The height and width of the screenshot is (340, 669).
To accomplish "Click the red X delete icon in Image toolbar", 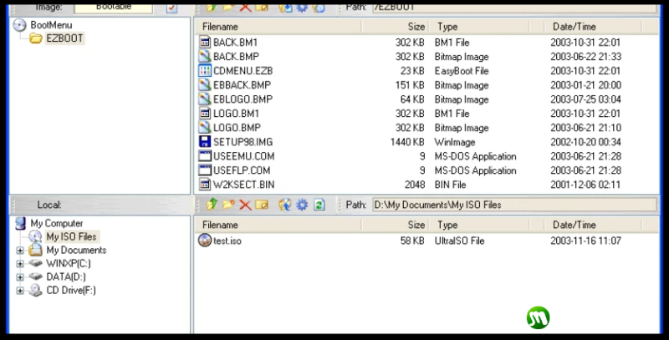I will 245,8.
